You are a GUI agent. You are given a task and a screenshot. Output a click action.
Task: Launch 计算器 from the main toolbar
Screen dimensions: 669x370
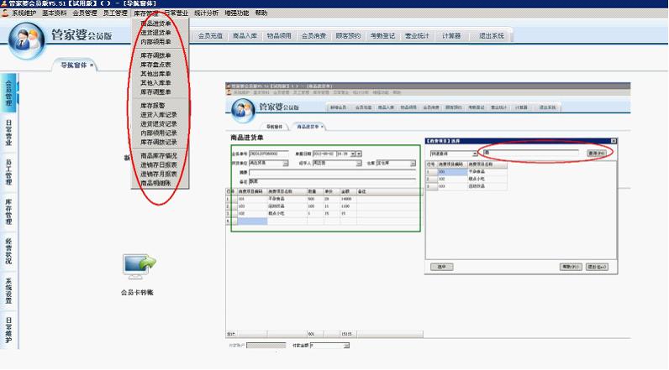(x=451, y=36)
